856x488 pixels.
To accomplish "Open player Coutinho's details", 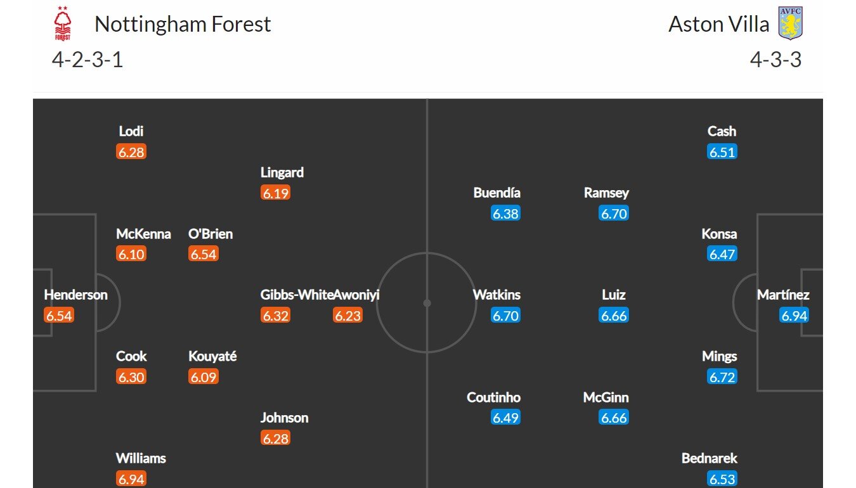I will (494, 397).
